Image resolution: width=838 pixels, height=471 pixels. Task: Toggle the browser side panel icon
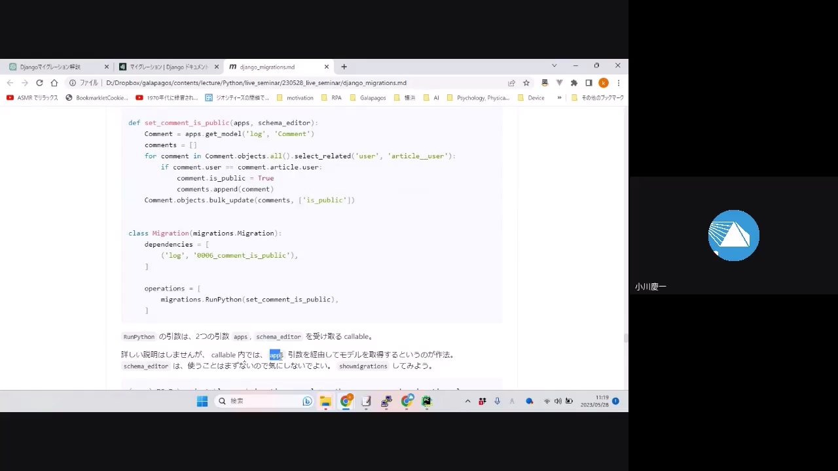pos(589,83)
